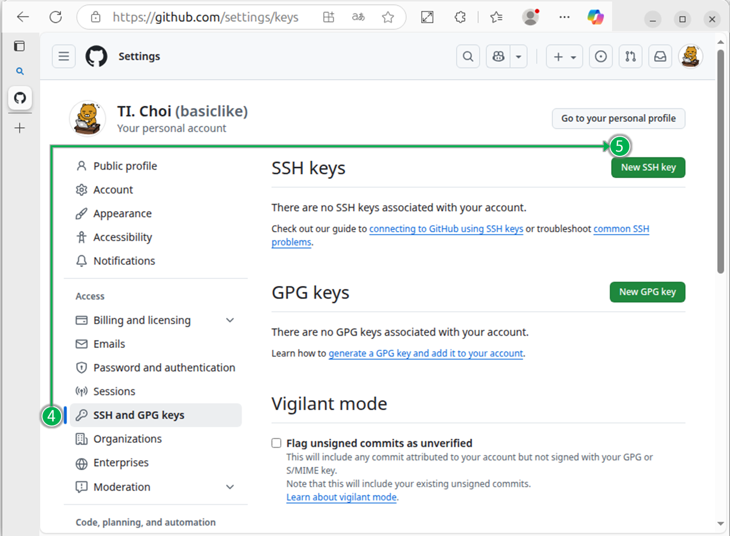730x536 pixels.
Task: Open GitHub Copilot chat icon in the header
Action: [498, 56]
